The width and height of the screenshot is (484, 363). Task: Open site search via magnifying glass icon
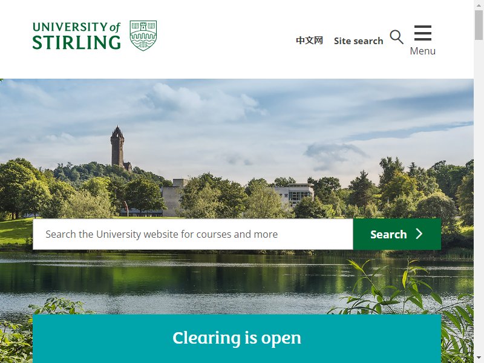point(397,37)
